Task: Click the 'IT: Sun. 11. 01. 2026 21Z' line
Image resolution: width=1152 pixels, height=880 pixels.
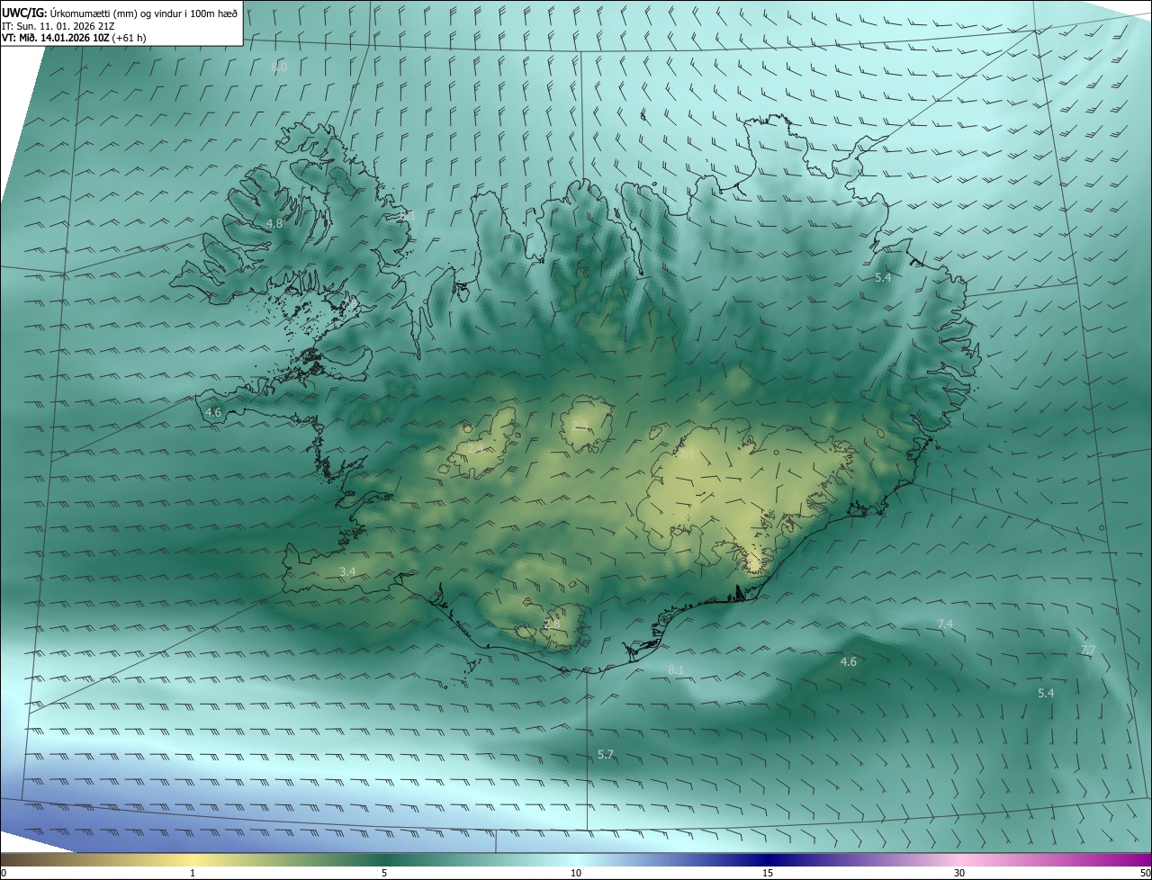Action: [x=56, y=26]
